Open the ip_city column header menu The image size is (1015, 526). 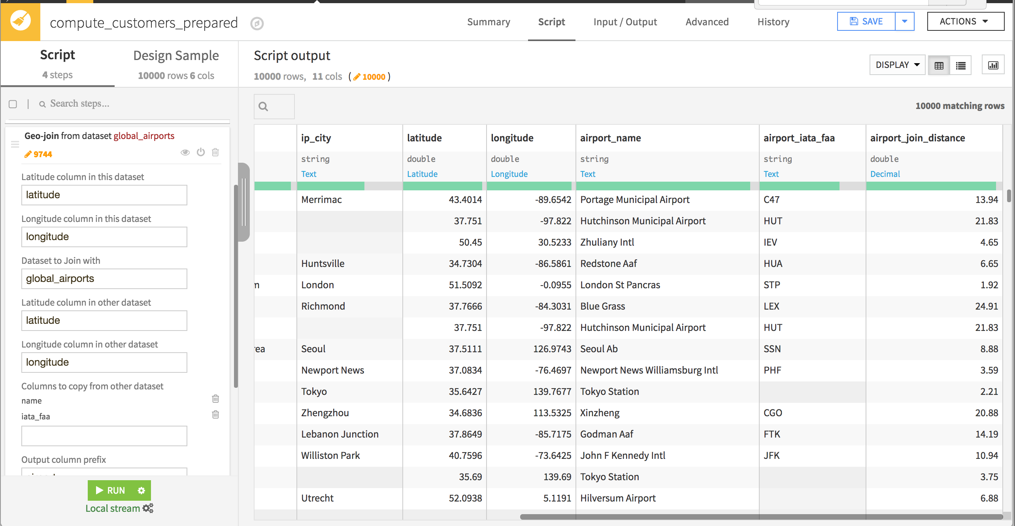(316, 138)
